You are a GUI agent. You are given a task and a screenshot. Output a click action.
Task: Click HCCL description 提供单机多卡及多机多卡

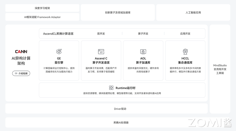185,70
